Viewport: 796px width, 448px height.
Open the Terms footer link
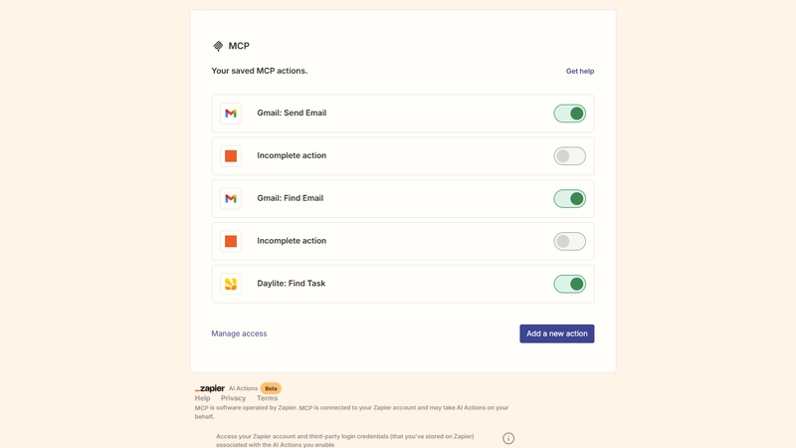coord(267,398)
